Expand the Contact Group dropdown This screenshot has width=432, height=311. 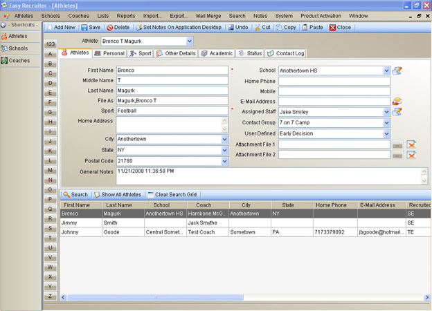pyautogui.click(x=386, y=122)
